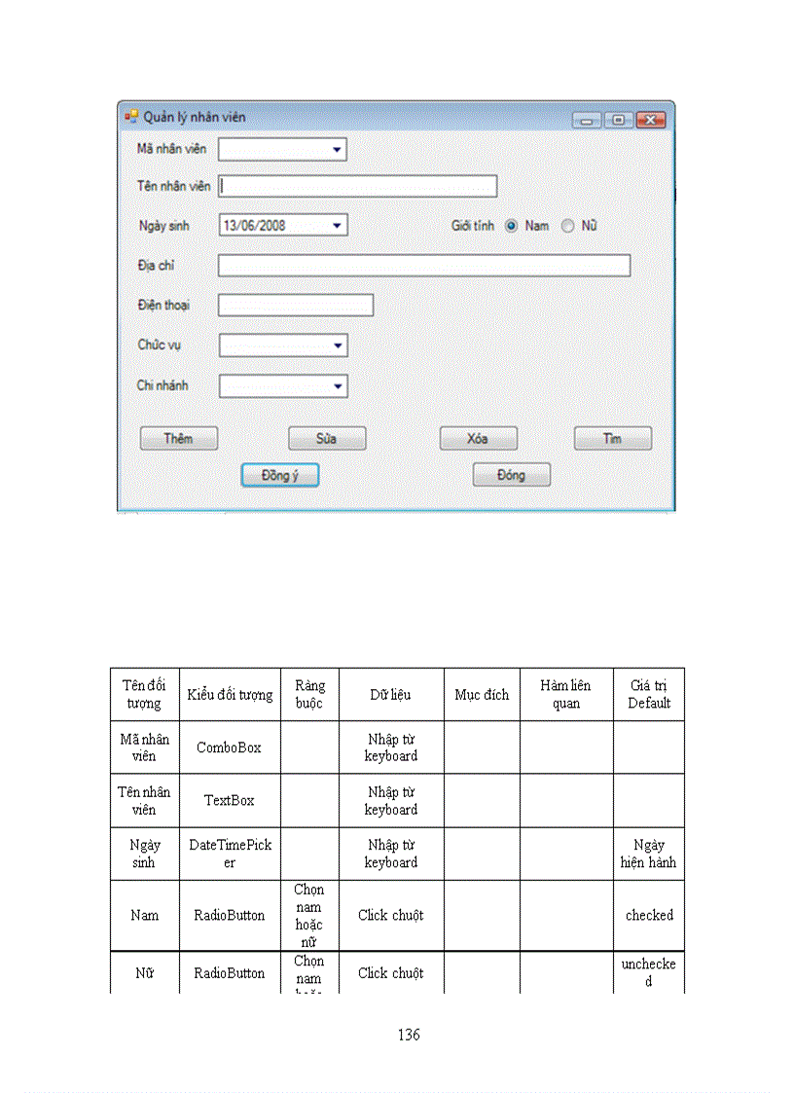Click the page number 136
The width and height of the screenshot is (794, 1093).
click(x=408, y=1035)
